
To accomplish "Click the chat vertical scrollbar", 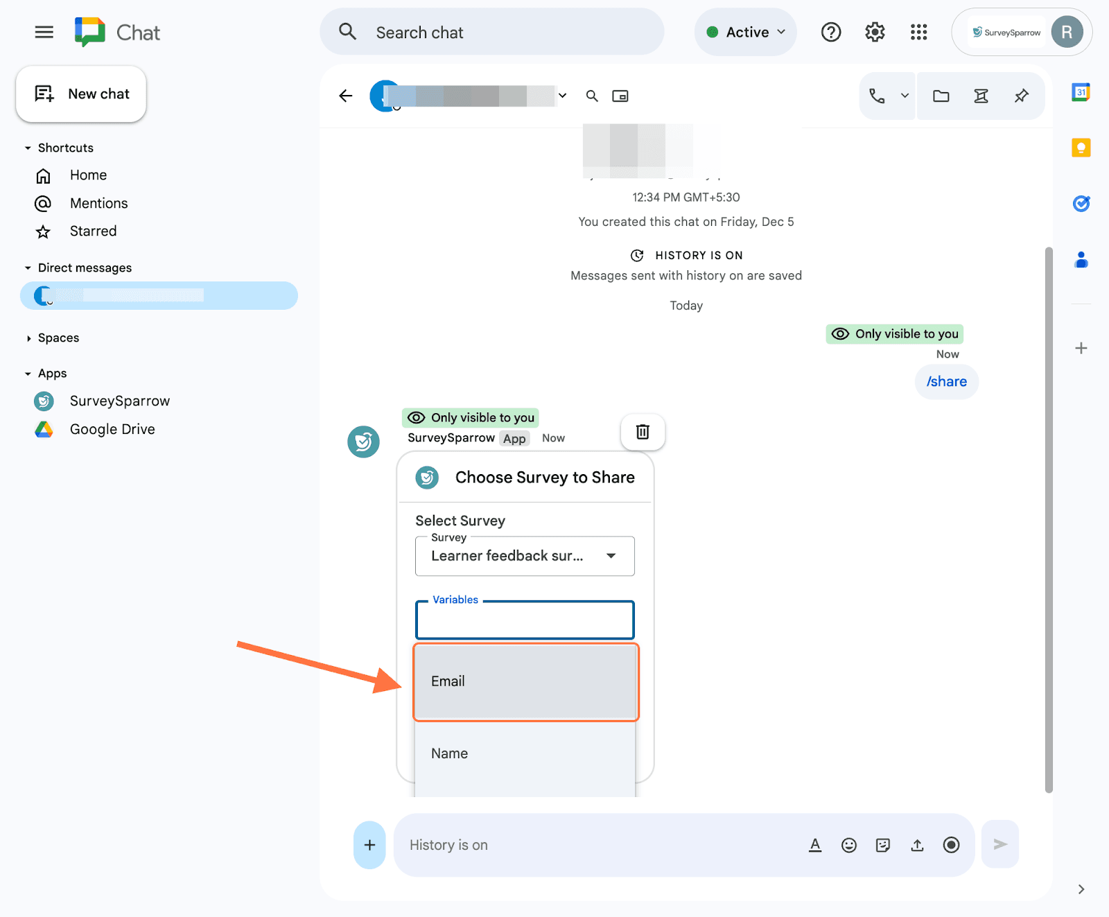I will [x=1049, y=520].
